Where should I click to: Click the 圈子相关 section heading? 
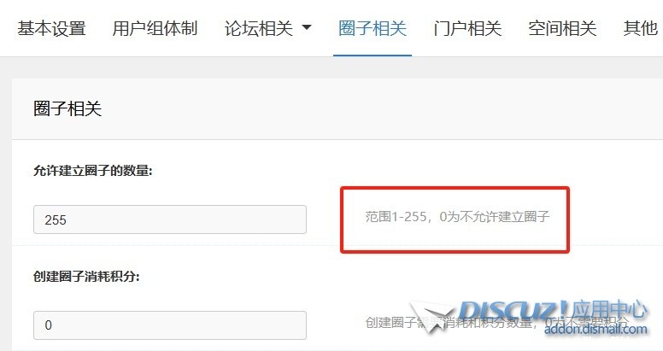point(67,108)
